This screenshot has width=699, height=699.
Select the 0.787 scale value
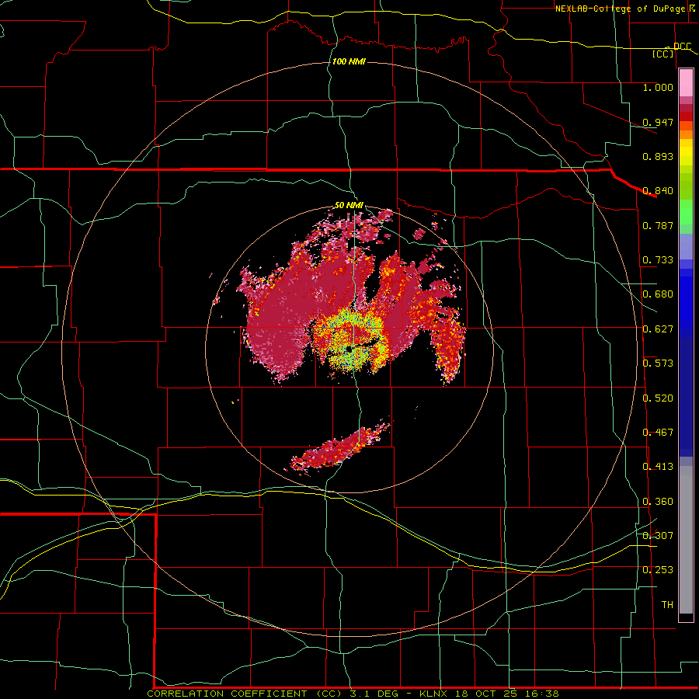pos(658,225)
